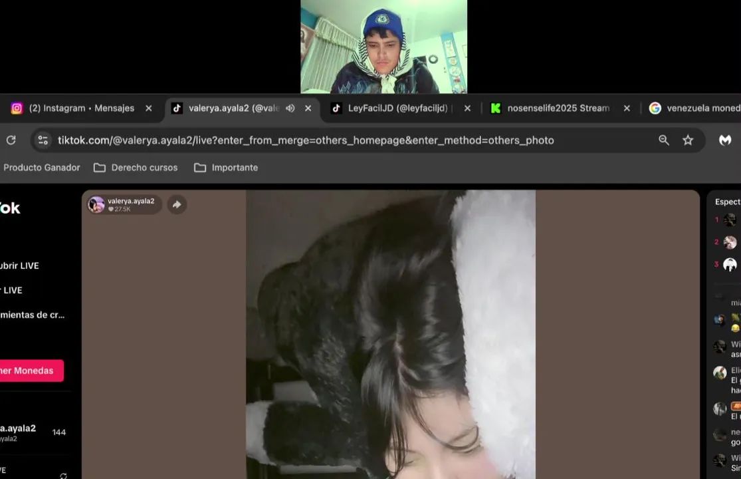Screen dimensions: 741x479
Task: Click the zoom magnifier icon in address bar
Action: (x=664, y=140)
